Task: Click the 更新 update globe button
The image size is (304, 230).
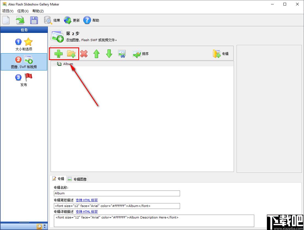Action: click(x=72, y=20)
